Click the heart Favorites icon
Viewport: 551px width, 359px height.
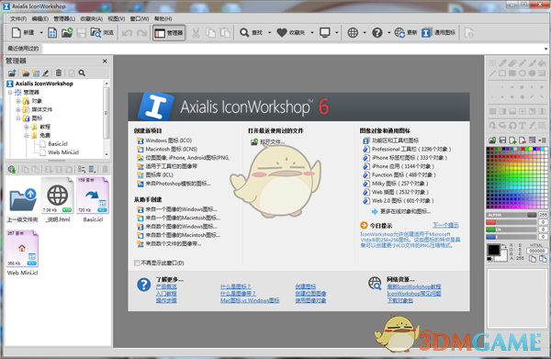(282, 33)
